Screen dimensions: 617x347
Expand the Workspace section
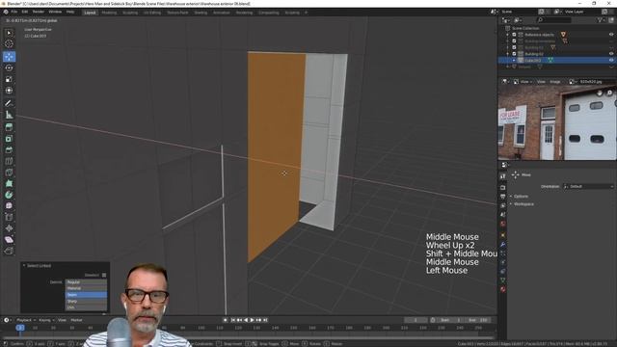(523, 204)
